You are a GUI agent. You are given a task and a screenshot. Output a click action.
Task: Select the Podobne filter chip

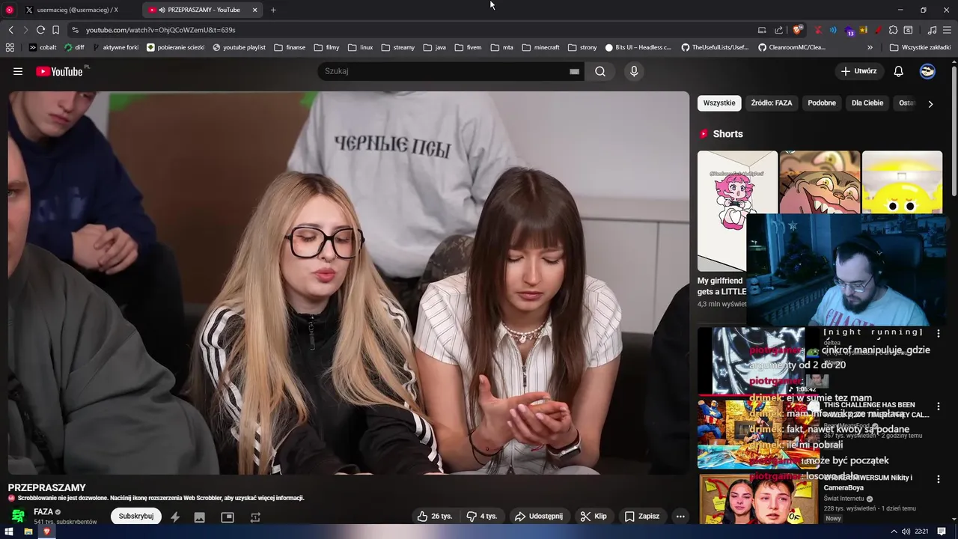[822, 103]
